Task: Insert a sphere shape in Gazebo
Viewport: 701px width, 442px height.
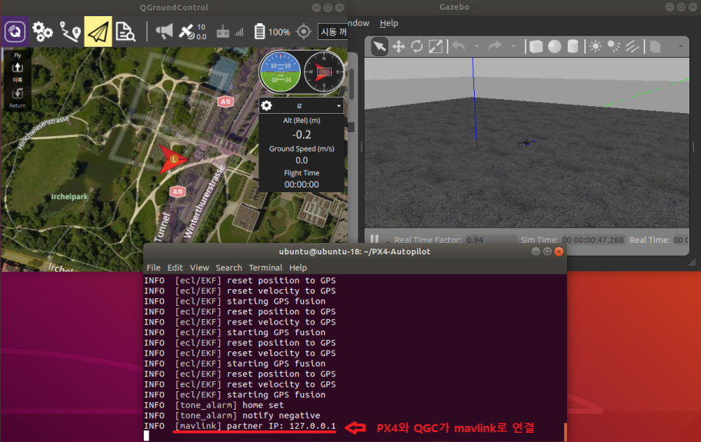Action: click(554, 46)
